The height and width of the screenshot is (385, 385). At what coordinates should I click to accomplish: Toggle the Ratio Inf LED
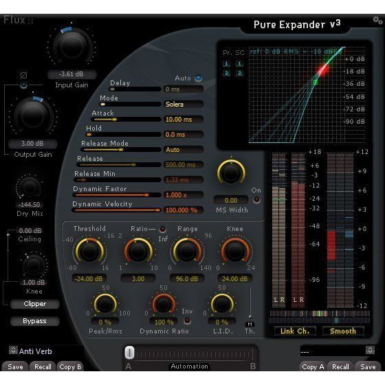click(x=162, y=229)
